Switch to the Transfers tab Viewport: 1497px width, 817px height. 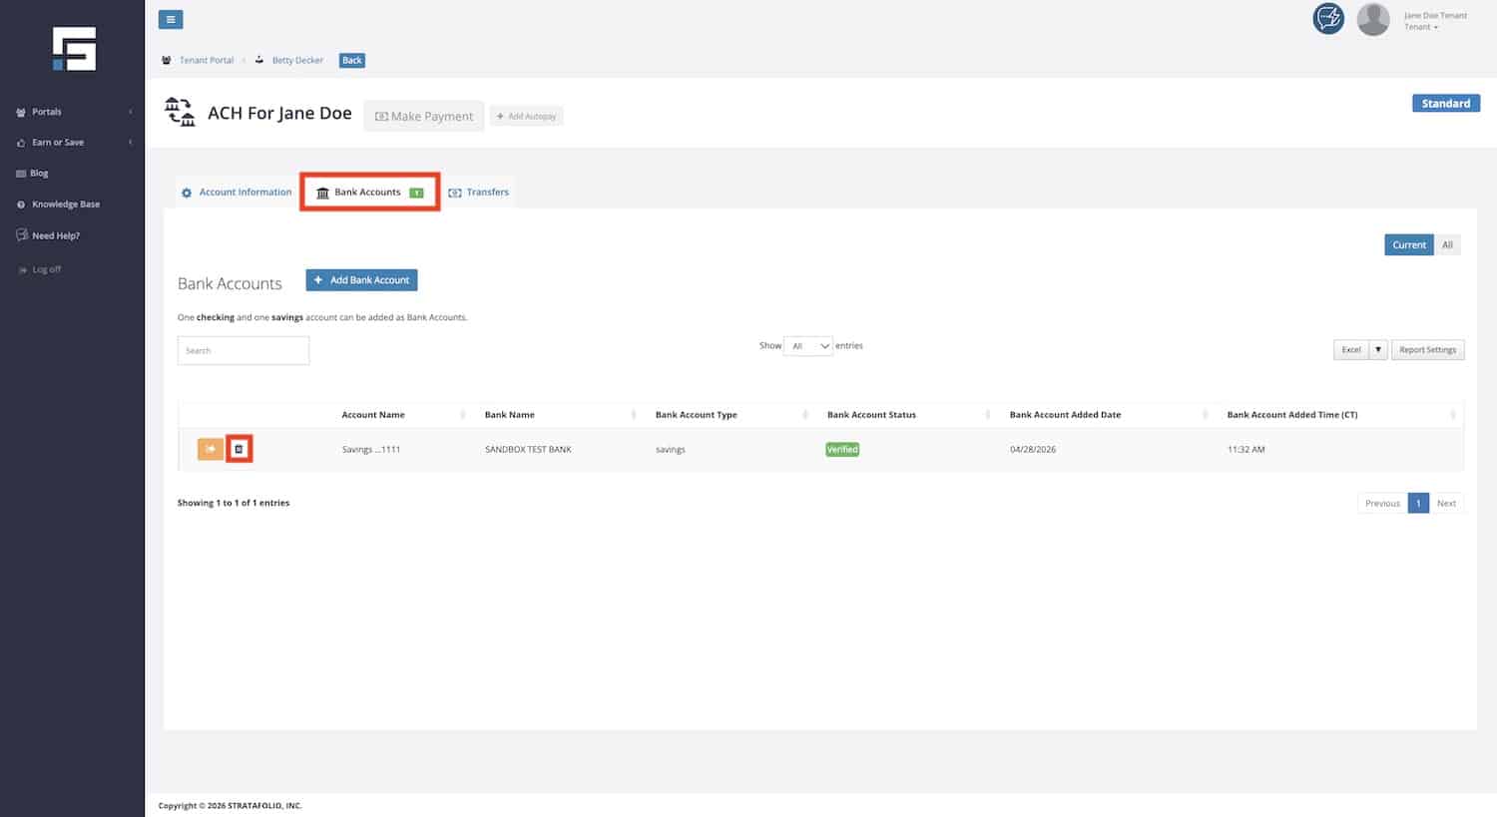coord(479,193)
